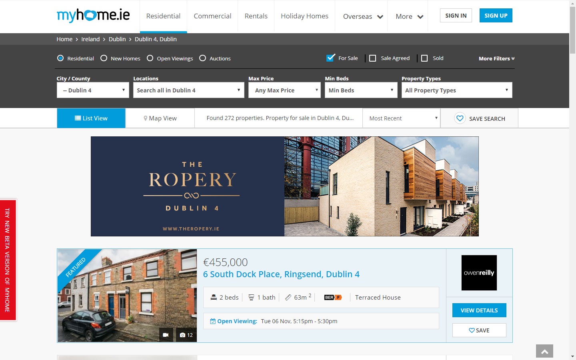This screenshot has height=360, width=576.
Task: Click the BER F energy rating badge
Action: pyautogui.click(x=333, y=297)
